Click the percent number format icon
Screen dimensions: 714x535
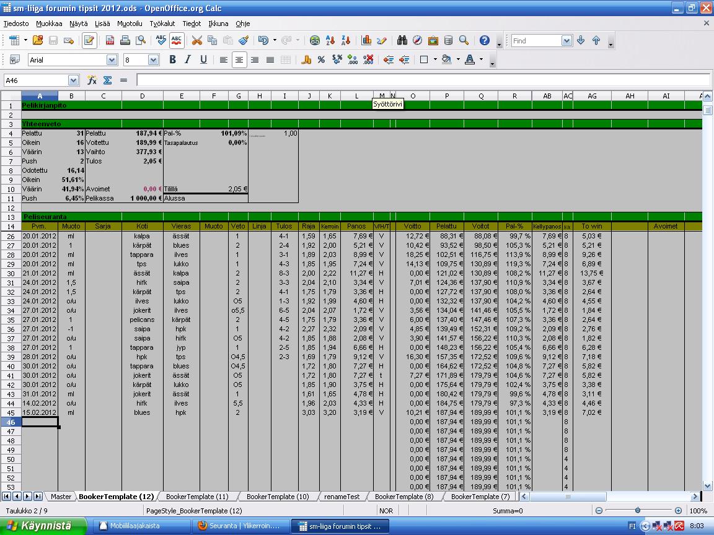point(321,59)
